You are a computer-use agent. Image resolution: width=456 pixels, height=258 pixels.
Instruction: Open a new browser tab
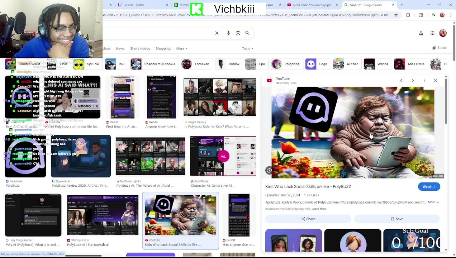[402, 5]
